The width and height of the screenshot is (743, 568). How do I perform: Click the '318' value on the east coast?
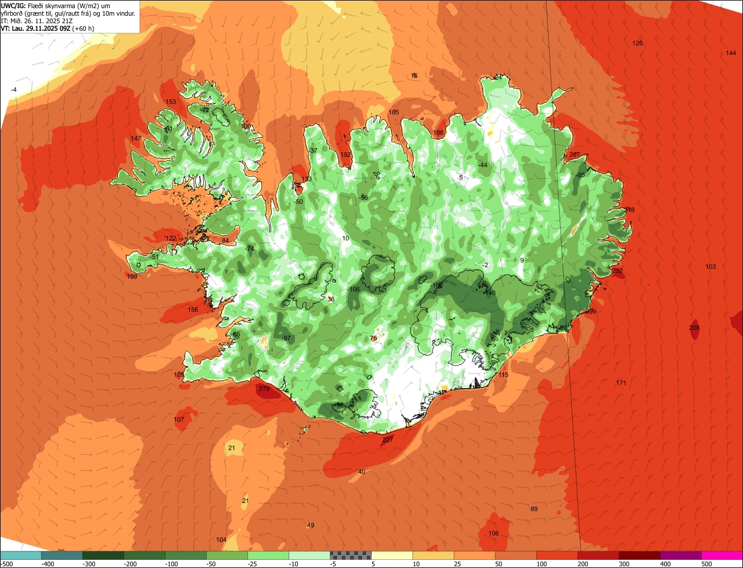(629, 210)
